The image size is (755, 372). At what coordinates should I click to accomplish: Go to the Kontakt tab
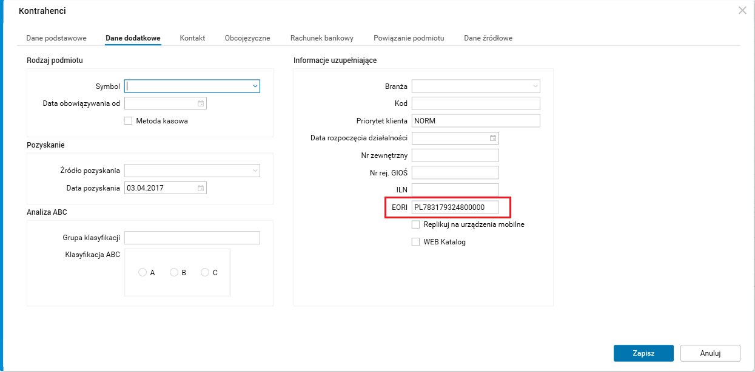coord(192,38)
